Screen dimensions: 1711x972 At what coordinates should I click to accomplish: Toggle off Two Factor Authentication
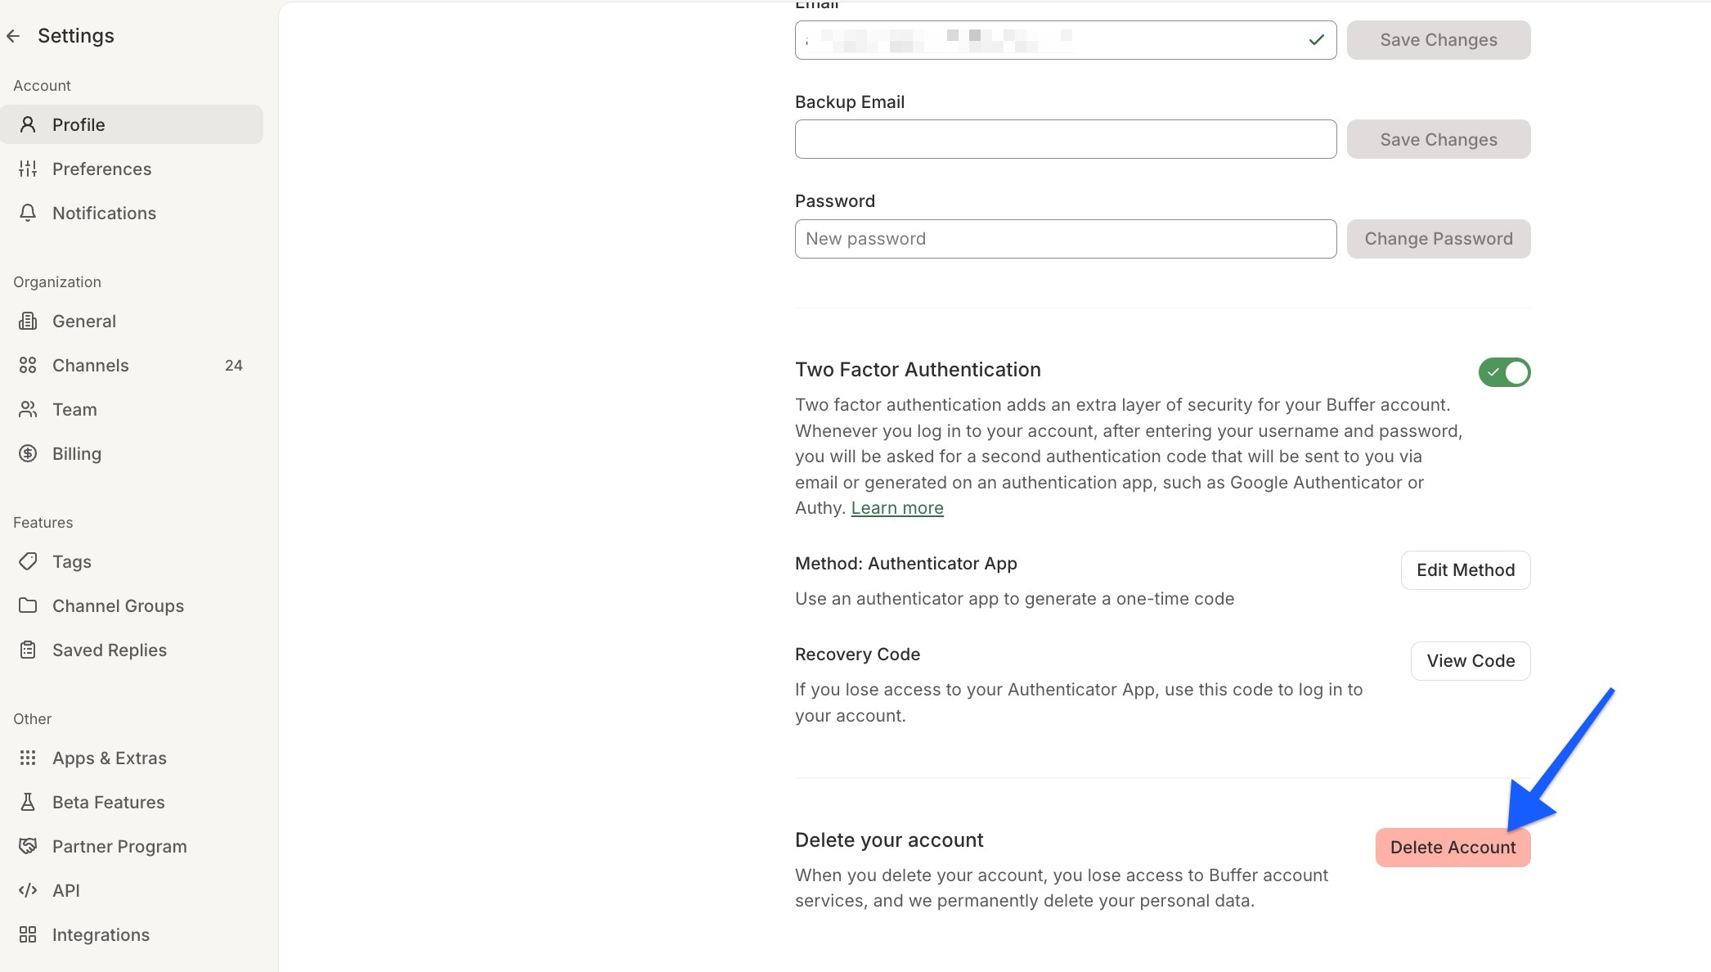[x=1504, y=372]
